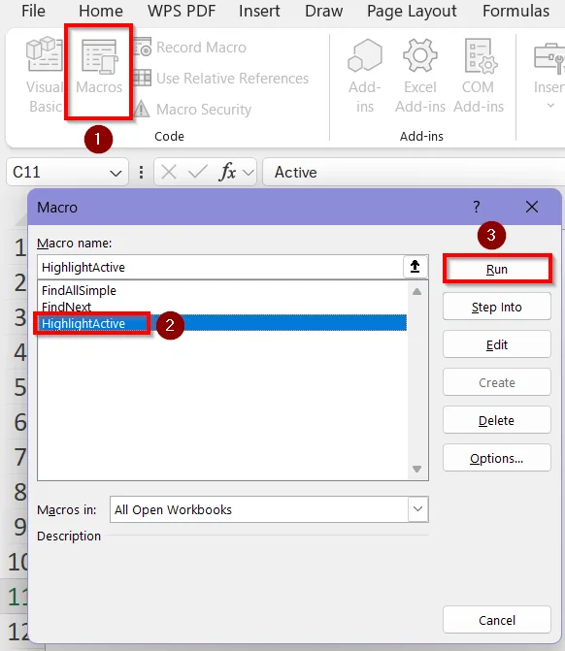The image size is (565, 651).
Task: Click the Edit macro button
Action: [497, 344]
